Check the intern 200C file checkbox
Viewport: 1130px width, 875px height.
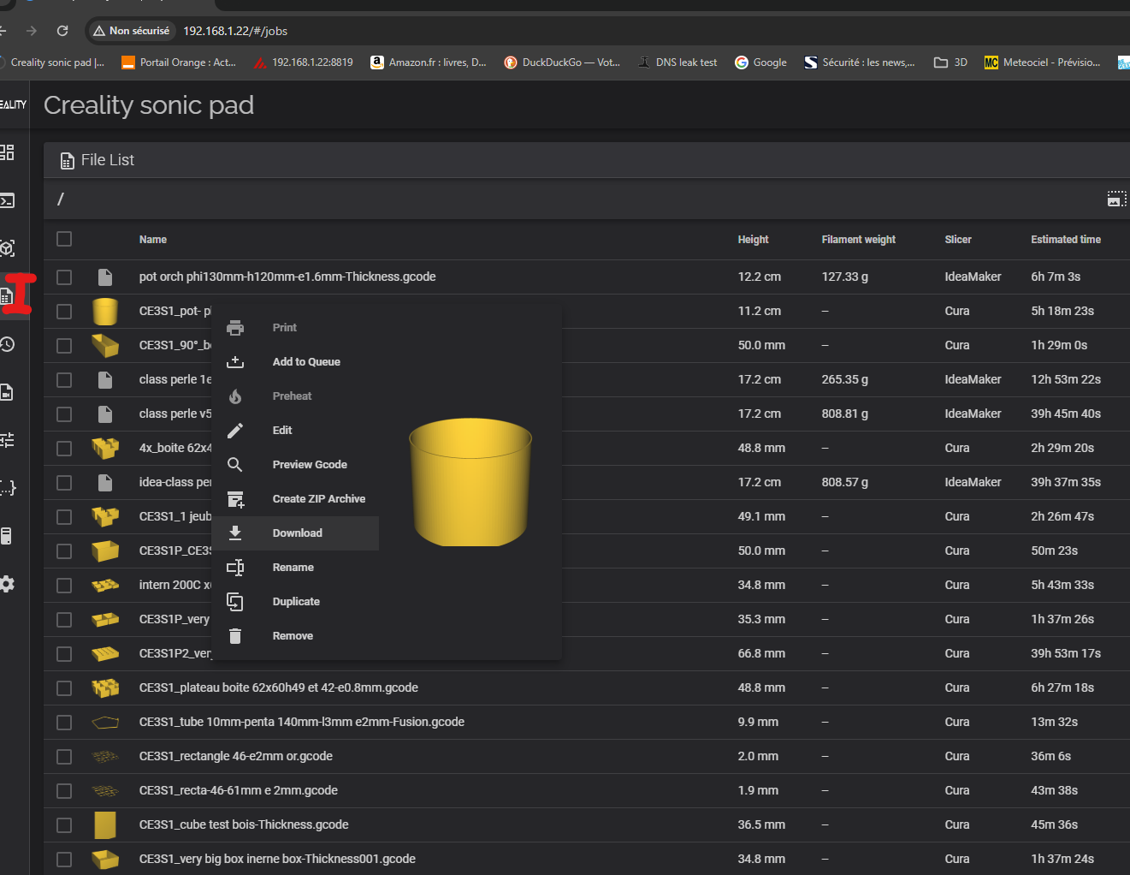click(64, 585)
